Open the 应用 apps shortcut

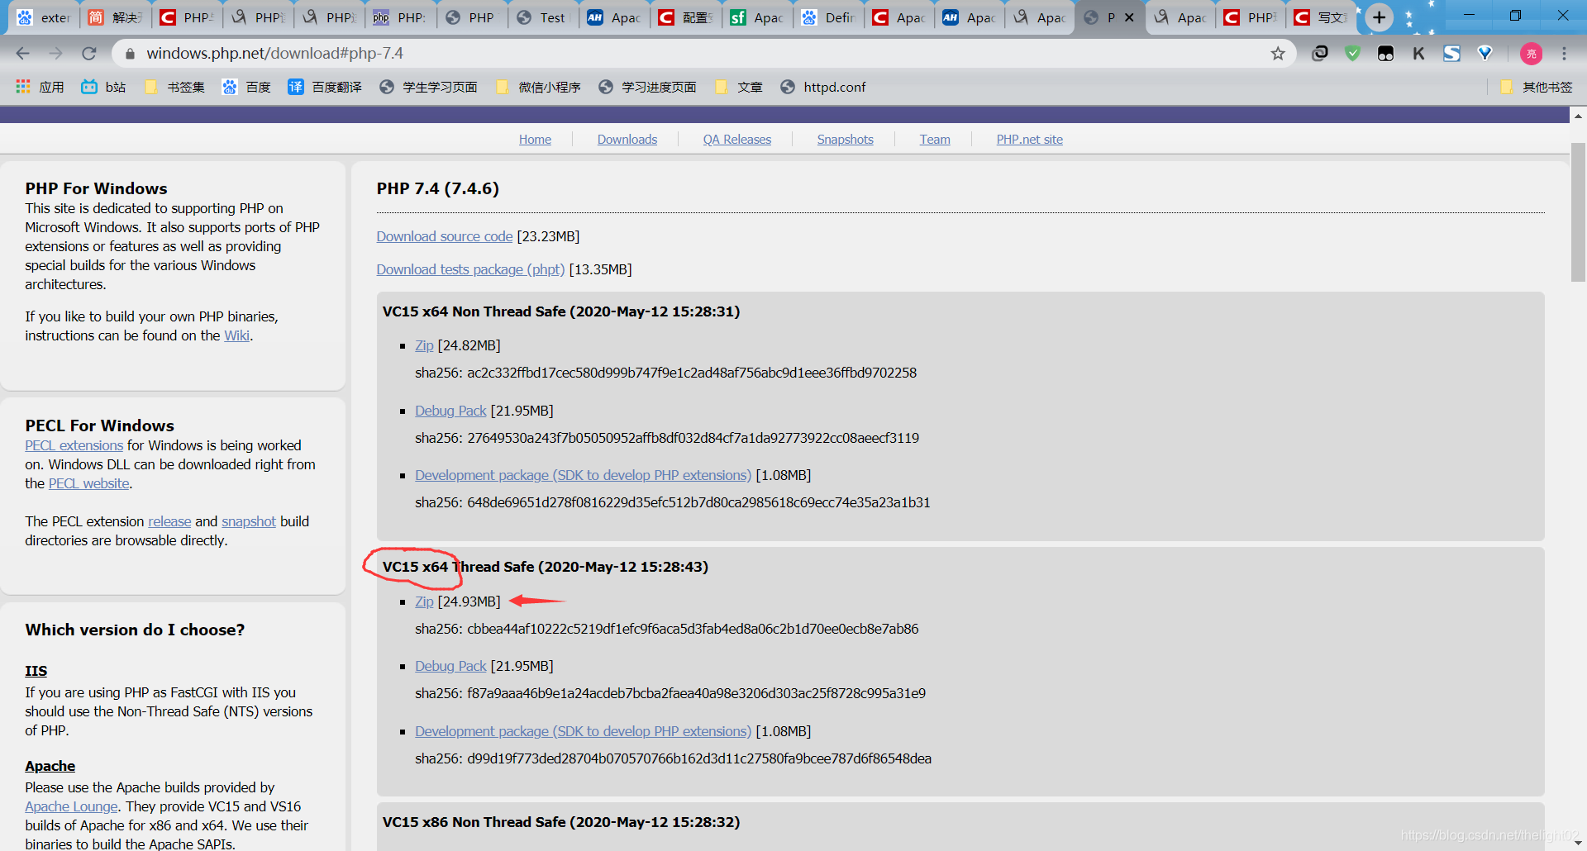(x=40, y=87)
